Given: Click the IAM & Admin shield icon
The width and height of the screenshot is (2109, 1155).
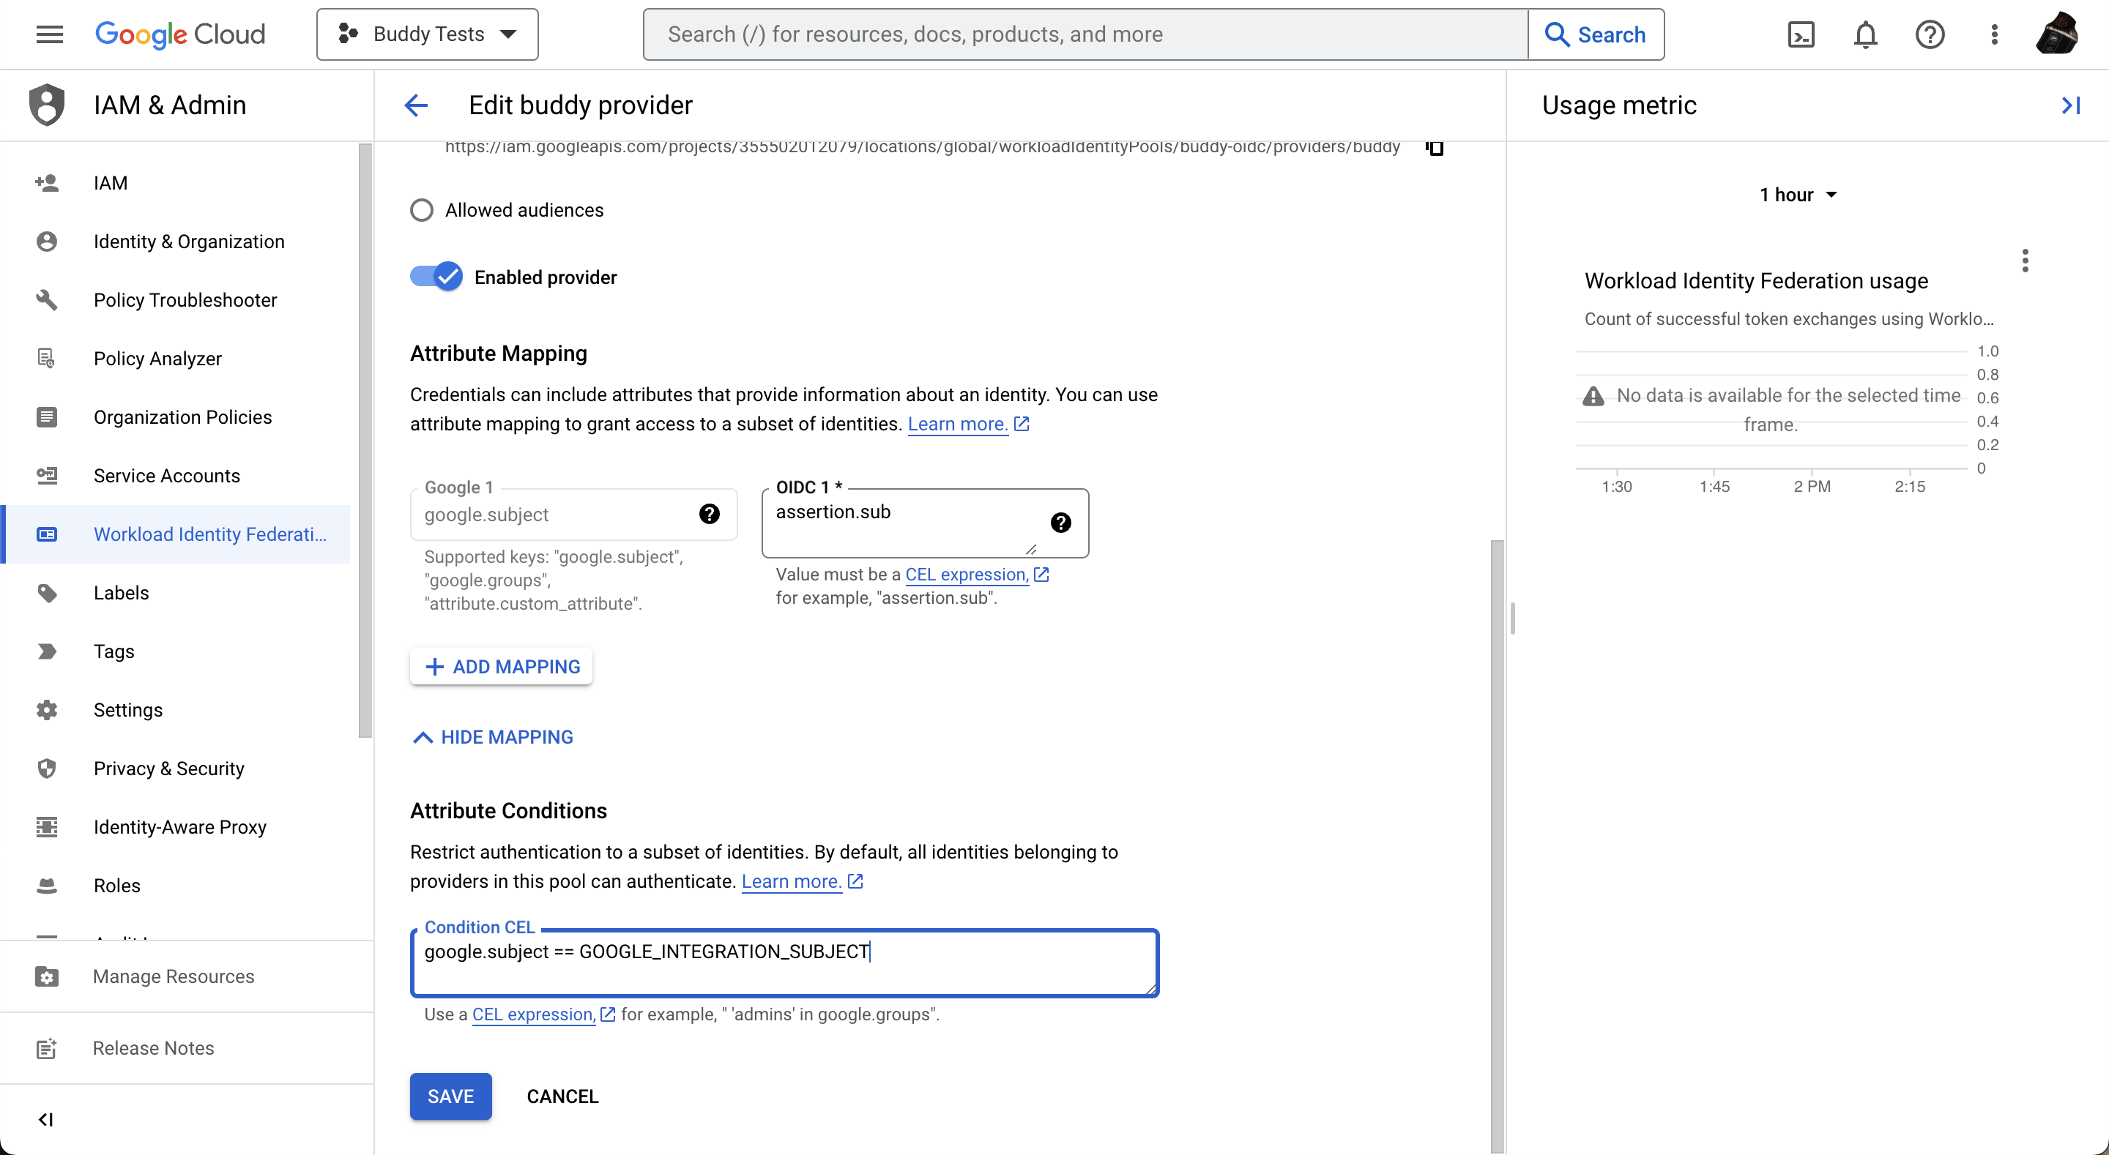Looking at the screenshot, I should click(x=47, y=105).
